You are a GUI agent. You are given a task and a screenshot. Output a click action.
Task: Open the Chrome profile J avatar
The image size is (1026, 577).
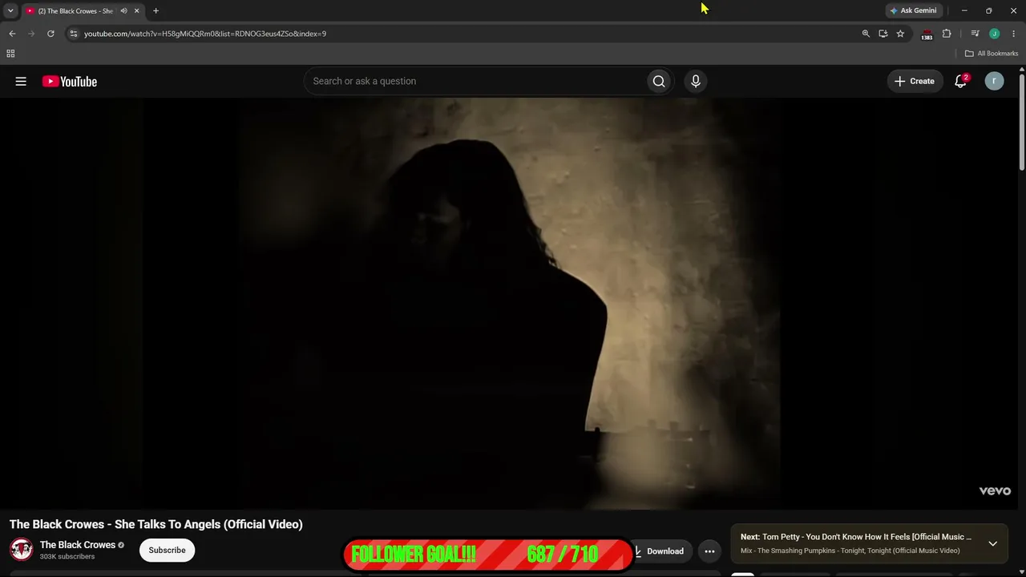coord(994,34)
